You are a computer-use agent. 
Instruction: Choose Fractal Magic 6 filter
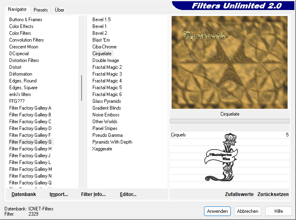click(107, 94)
